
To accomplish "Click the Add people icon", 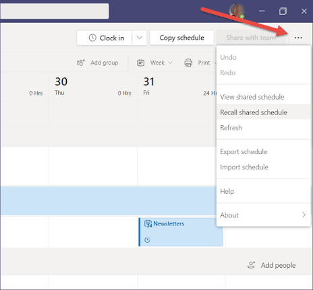I will (x=252, y=265).
